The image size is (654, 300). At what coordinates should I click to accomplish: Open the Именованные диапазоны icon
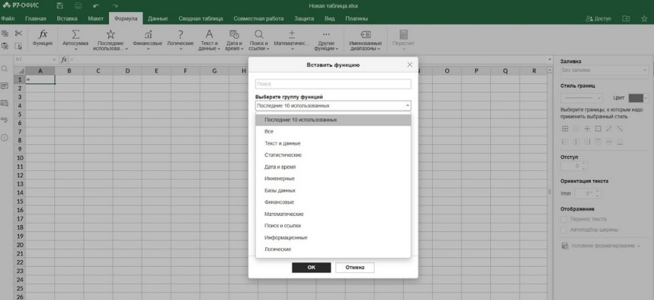[366, 35]
